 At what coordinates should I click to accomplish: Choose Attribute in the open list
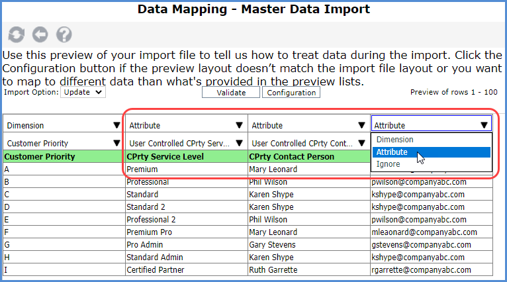pos(392,152)
